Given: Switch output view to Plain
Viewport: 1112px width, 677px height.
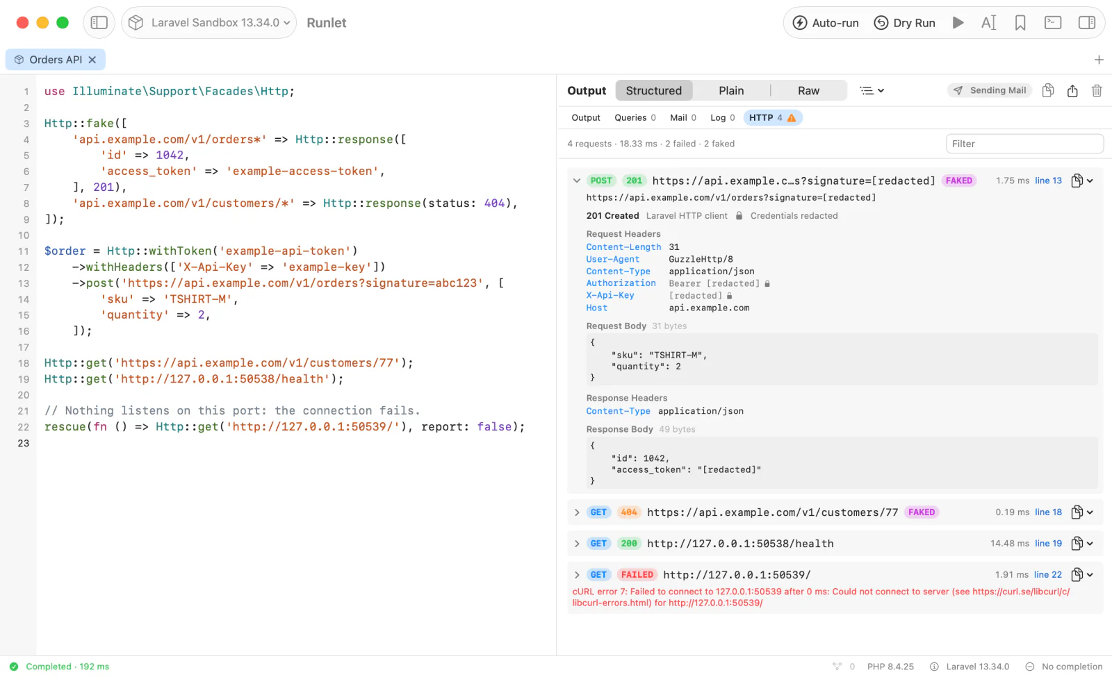Looking at the screenshot, I should tap(731, 90).
